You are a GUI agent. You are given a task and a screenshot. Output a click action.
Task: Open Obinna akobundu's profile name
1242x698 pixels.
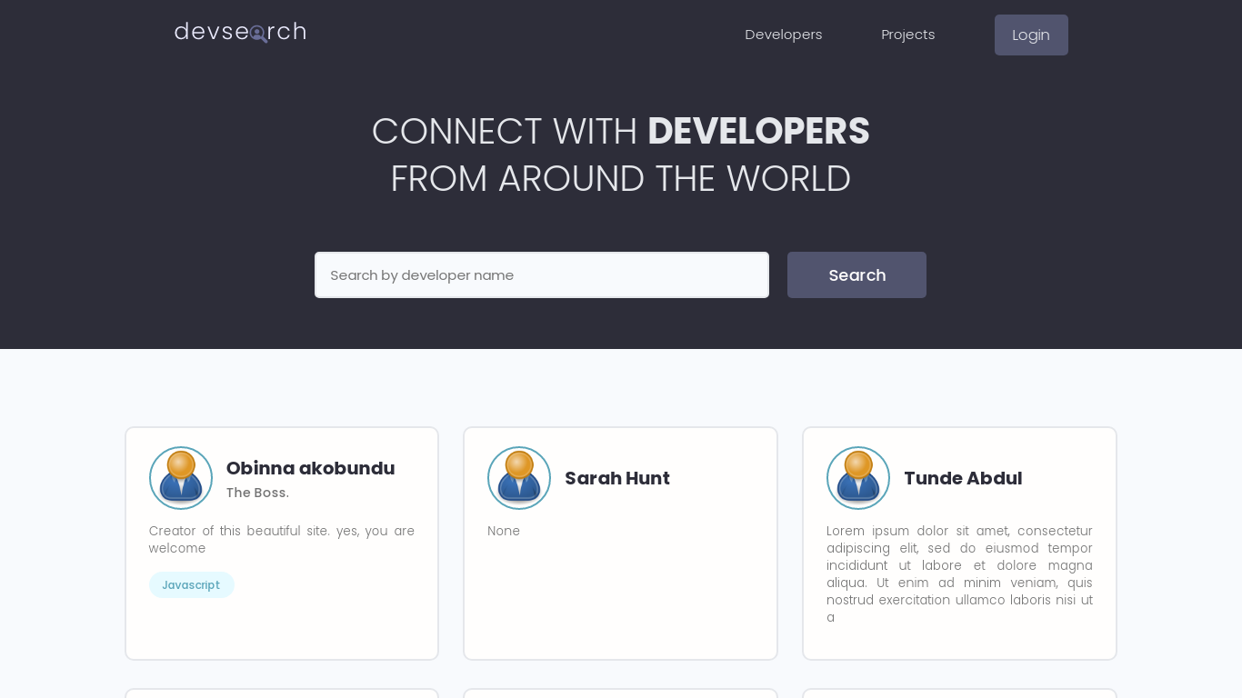coord(310,468)
